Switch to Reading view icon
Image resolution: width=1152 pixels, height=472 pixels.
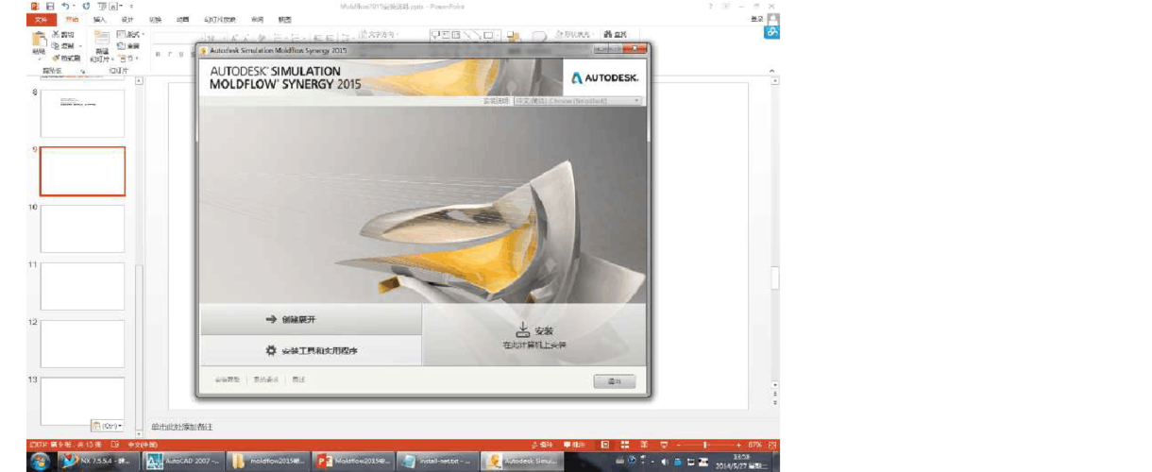[645, 444]
